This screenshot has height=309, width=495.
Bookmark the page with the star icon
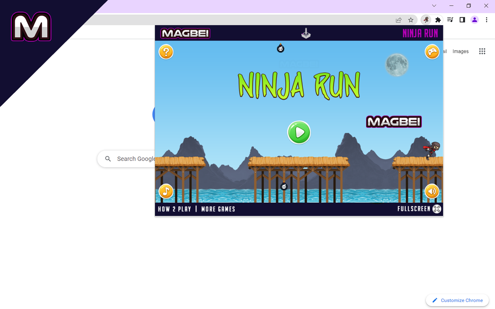[411, 20]
